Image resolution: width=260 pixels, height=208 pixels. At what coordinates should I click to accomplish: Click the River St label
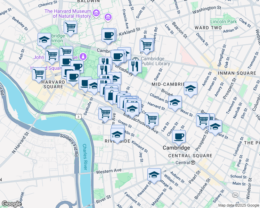[103, 199]
